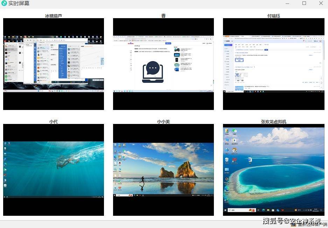This screenshot has height=228, width=328.
Task: Select the 冰糖葫芦 client name label
Action: [x=54, y=16]
